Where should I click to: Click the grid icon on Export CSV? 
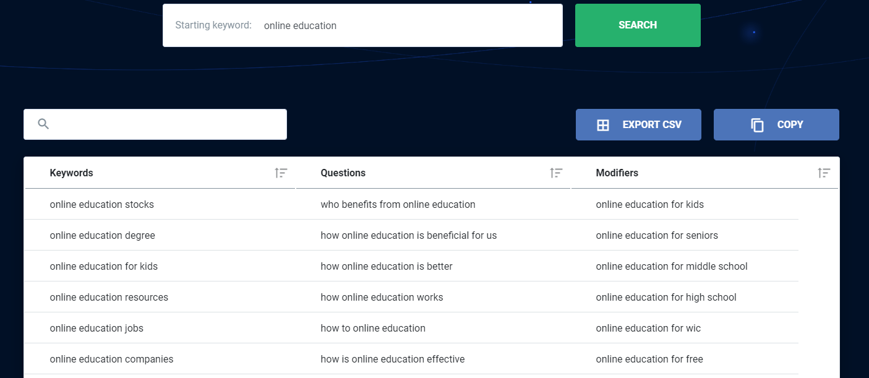(x=602, y=125)
